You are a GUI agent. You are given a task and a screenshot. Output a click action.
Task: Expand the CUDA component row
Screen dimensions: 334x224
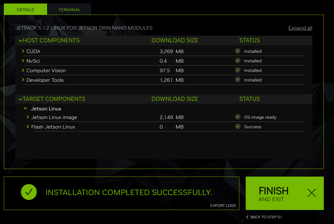pyautogui.click(x=23, y=51)
